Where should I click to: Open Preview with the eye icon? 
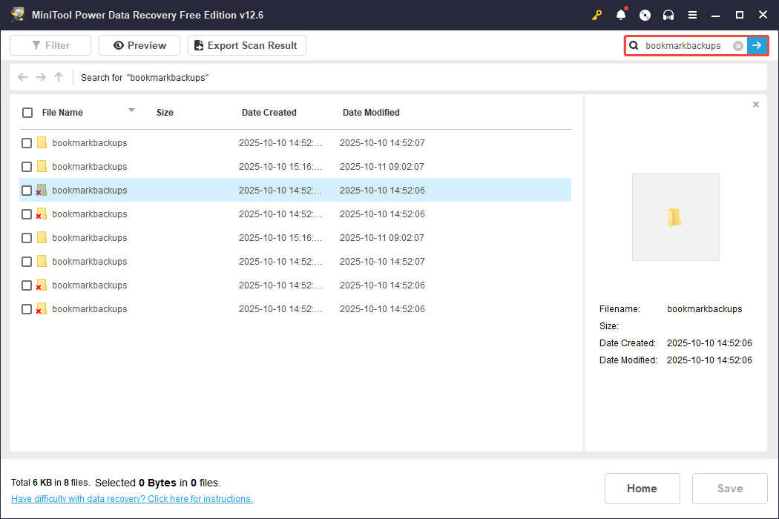pos(139,44)
